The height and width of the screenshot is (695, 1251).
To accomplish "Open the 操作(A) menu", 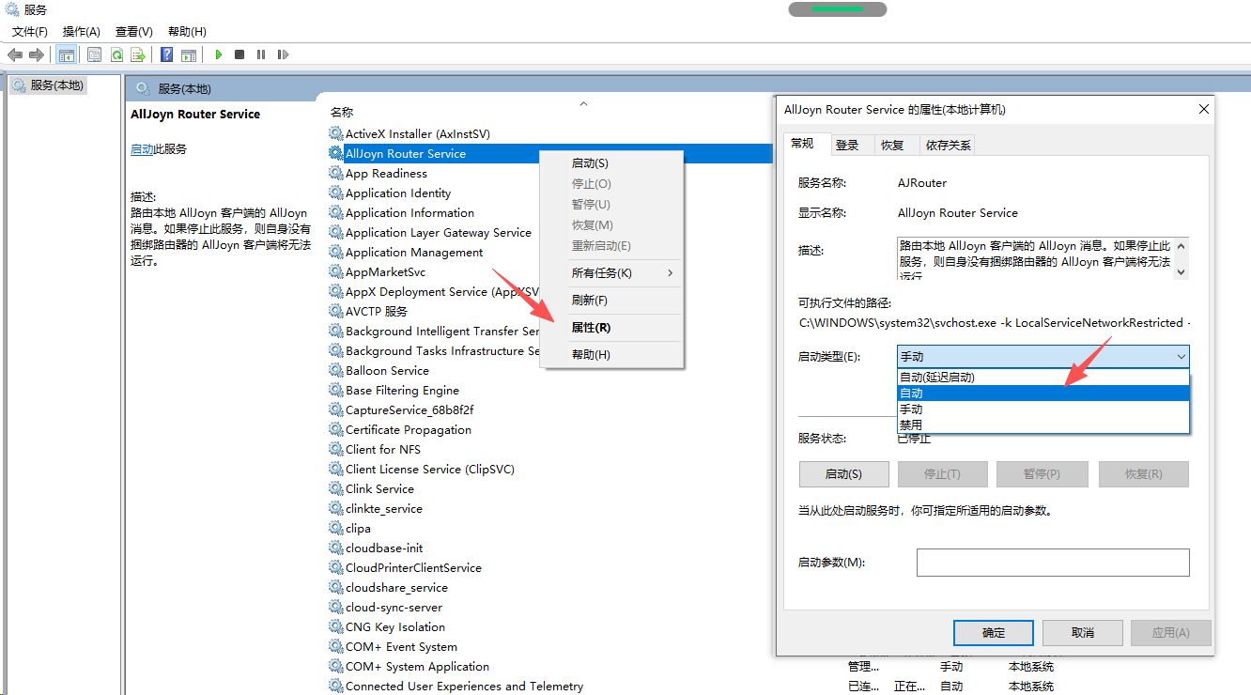I will [82, 32].
